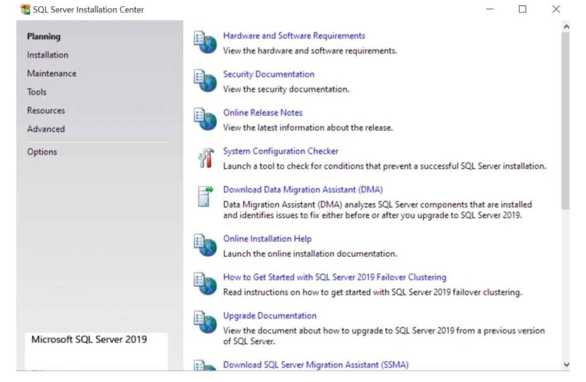The image size is (586, 382).
Task: Minimize the Installation Center window
Action: pyautogui.click(x=490, y=9)
